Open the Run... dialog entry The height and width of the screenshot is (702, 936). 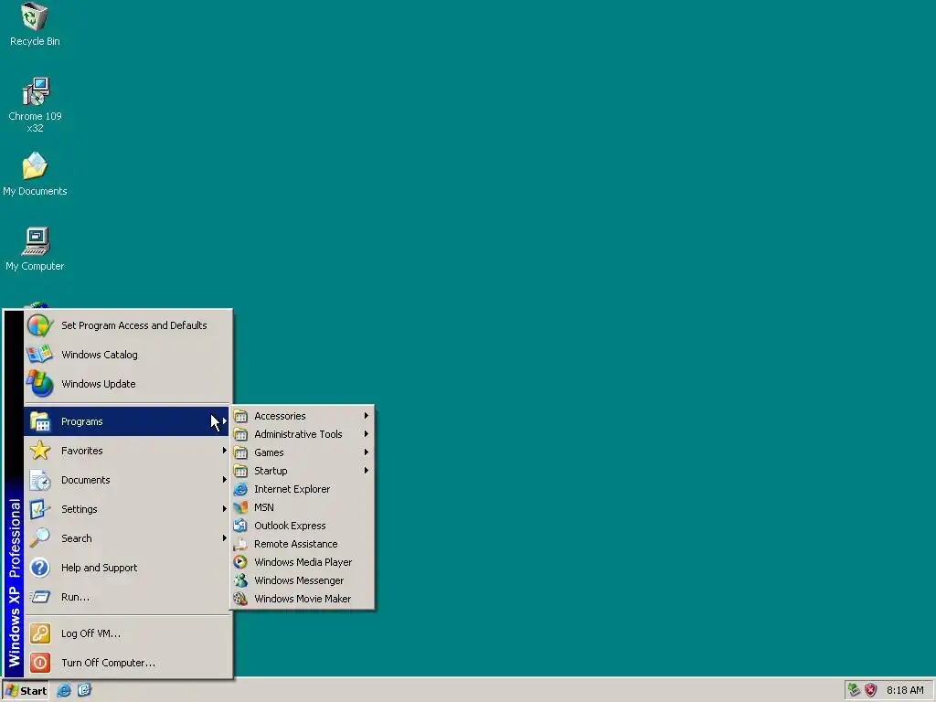126,597
